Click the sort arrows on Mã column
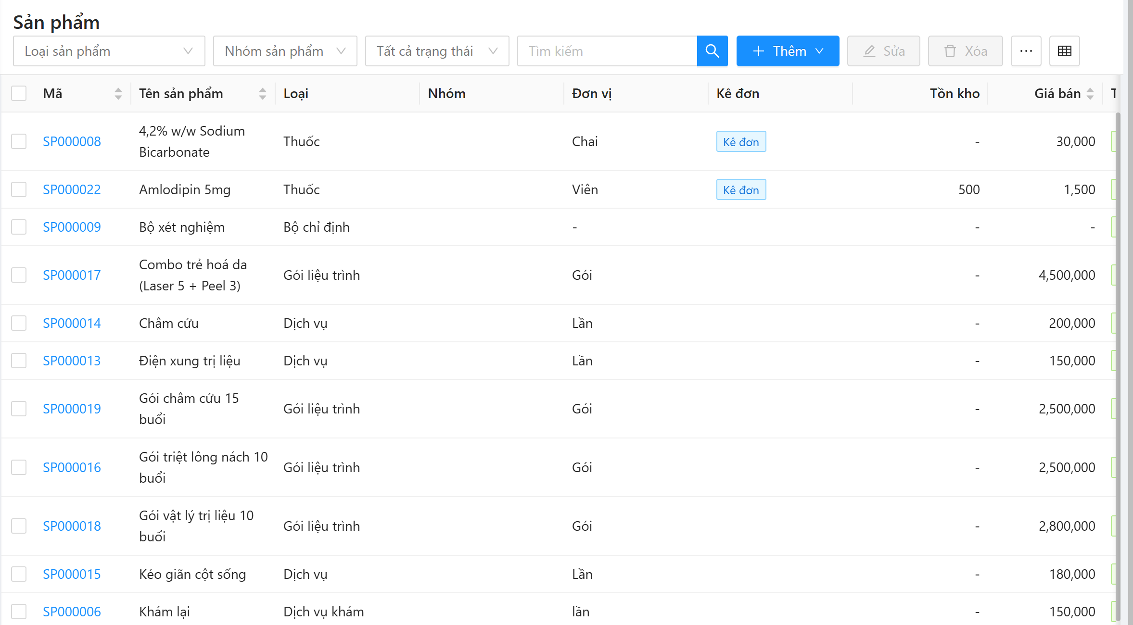 pyautogui.click(x=118, y=94)
